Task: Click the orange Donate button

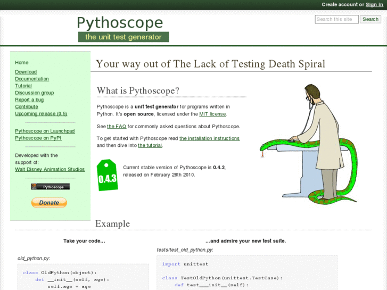Action: 49,203
